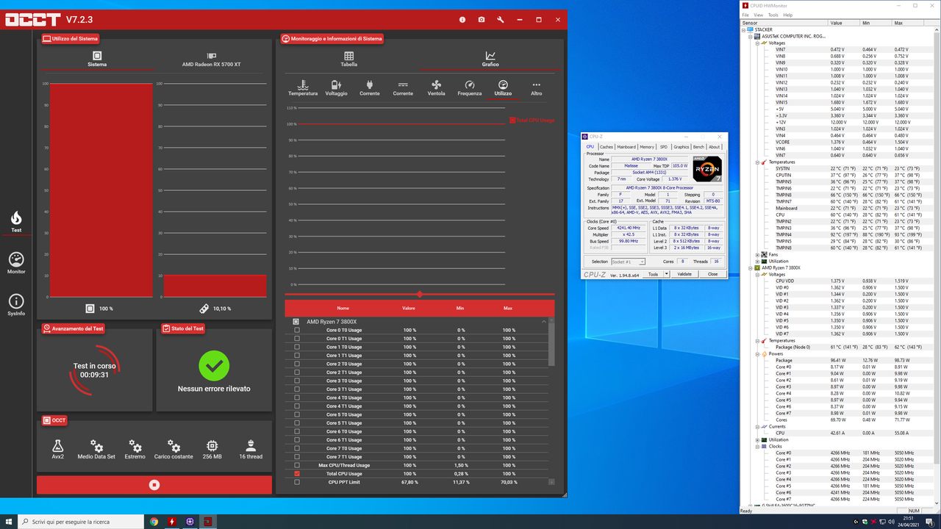The width and height of the screenshot is (941, 529).
Task: Open OCCT settings with the wrench icon
Action: 500,20
